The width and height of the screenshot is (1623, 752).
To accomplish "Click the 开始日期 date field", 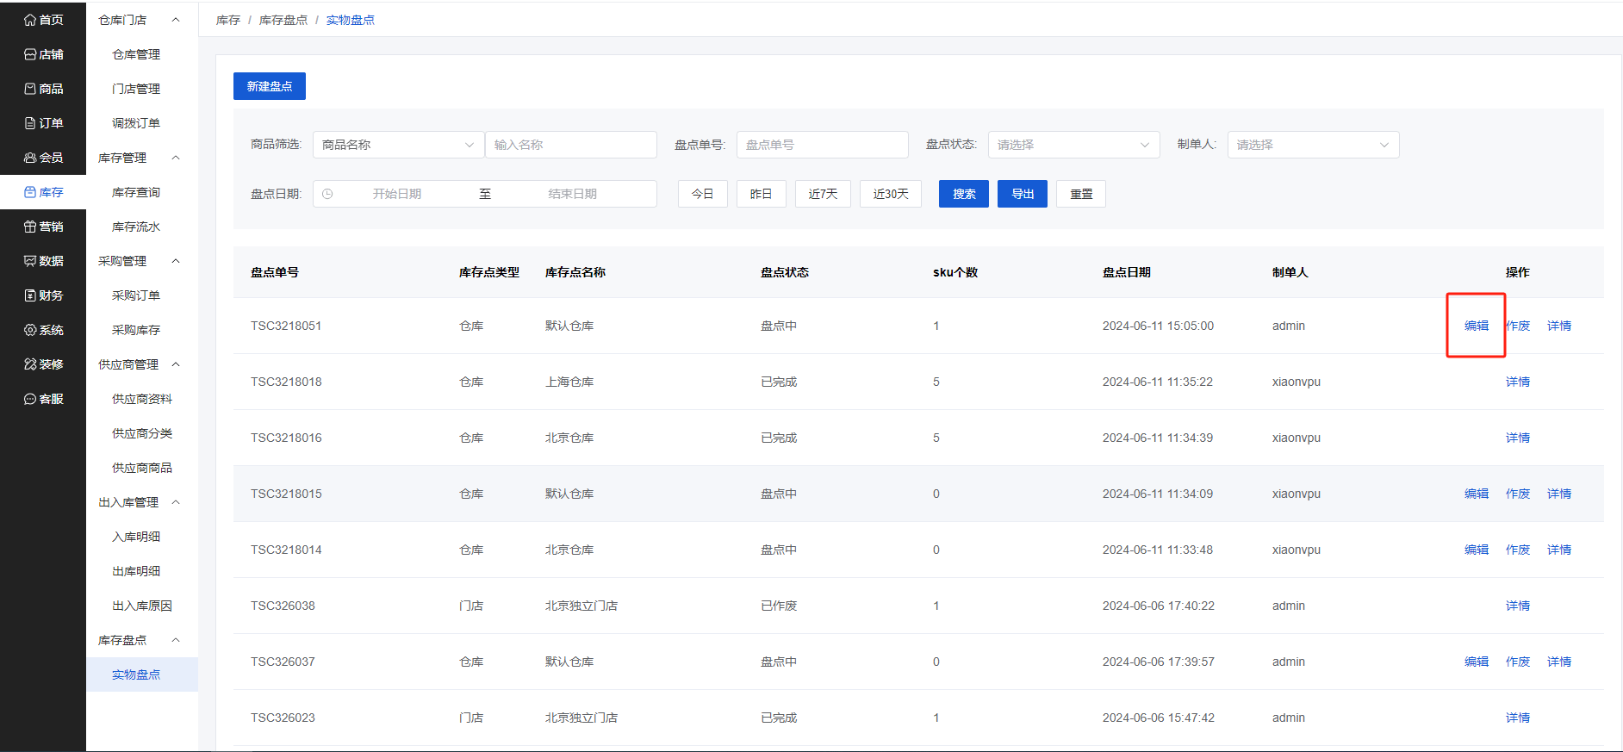I will pyautogui.click(x=397, y=194).
